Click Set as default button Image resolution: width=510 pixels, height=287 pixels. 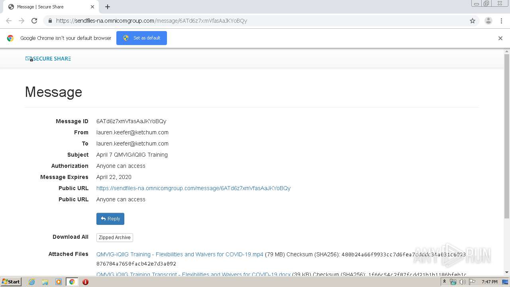141,38
